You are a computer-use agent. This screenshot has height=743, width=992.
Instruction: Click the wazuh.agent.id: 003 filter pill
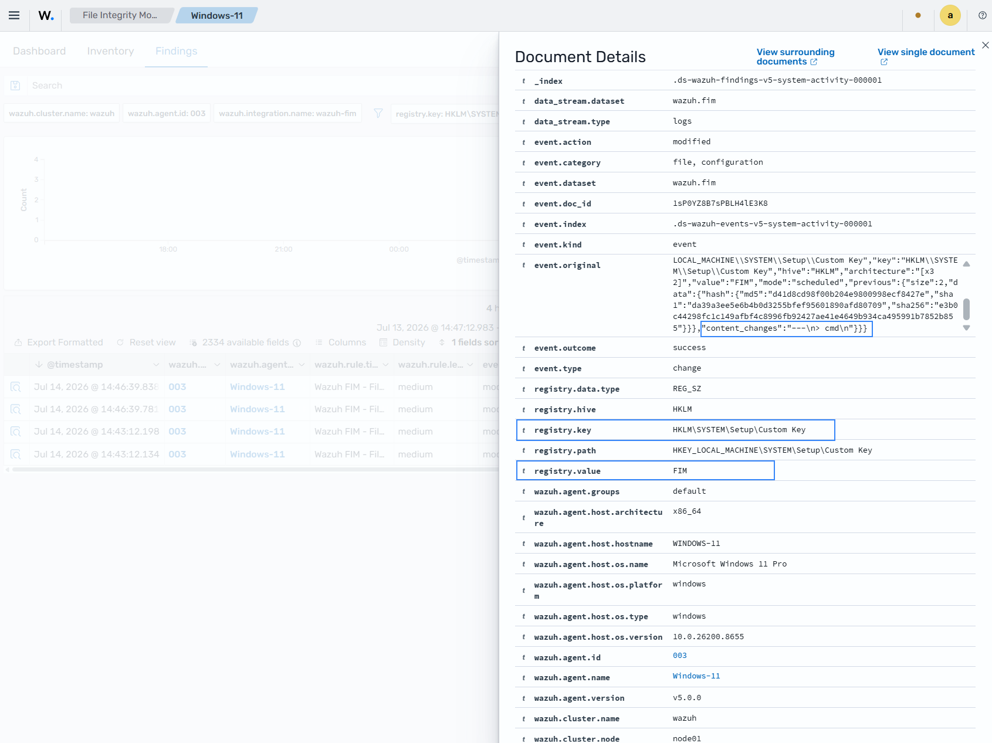(167, 113)
